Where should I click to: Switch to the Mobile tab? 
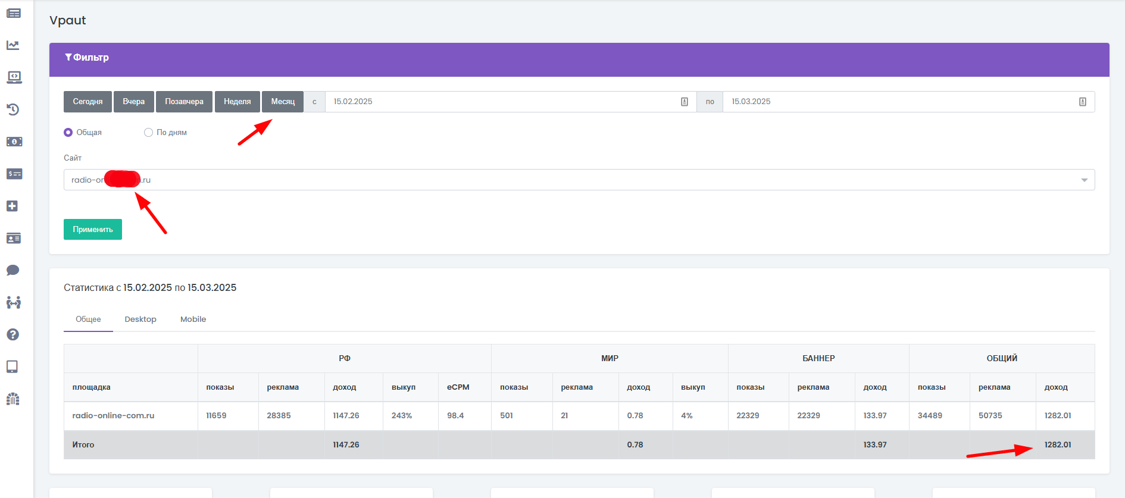[x=193, y=319]
